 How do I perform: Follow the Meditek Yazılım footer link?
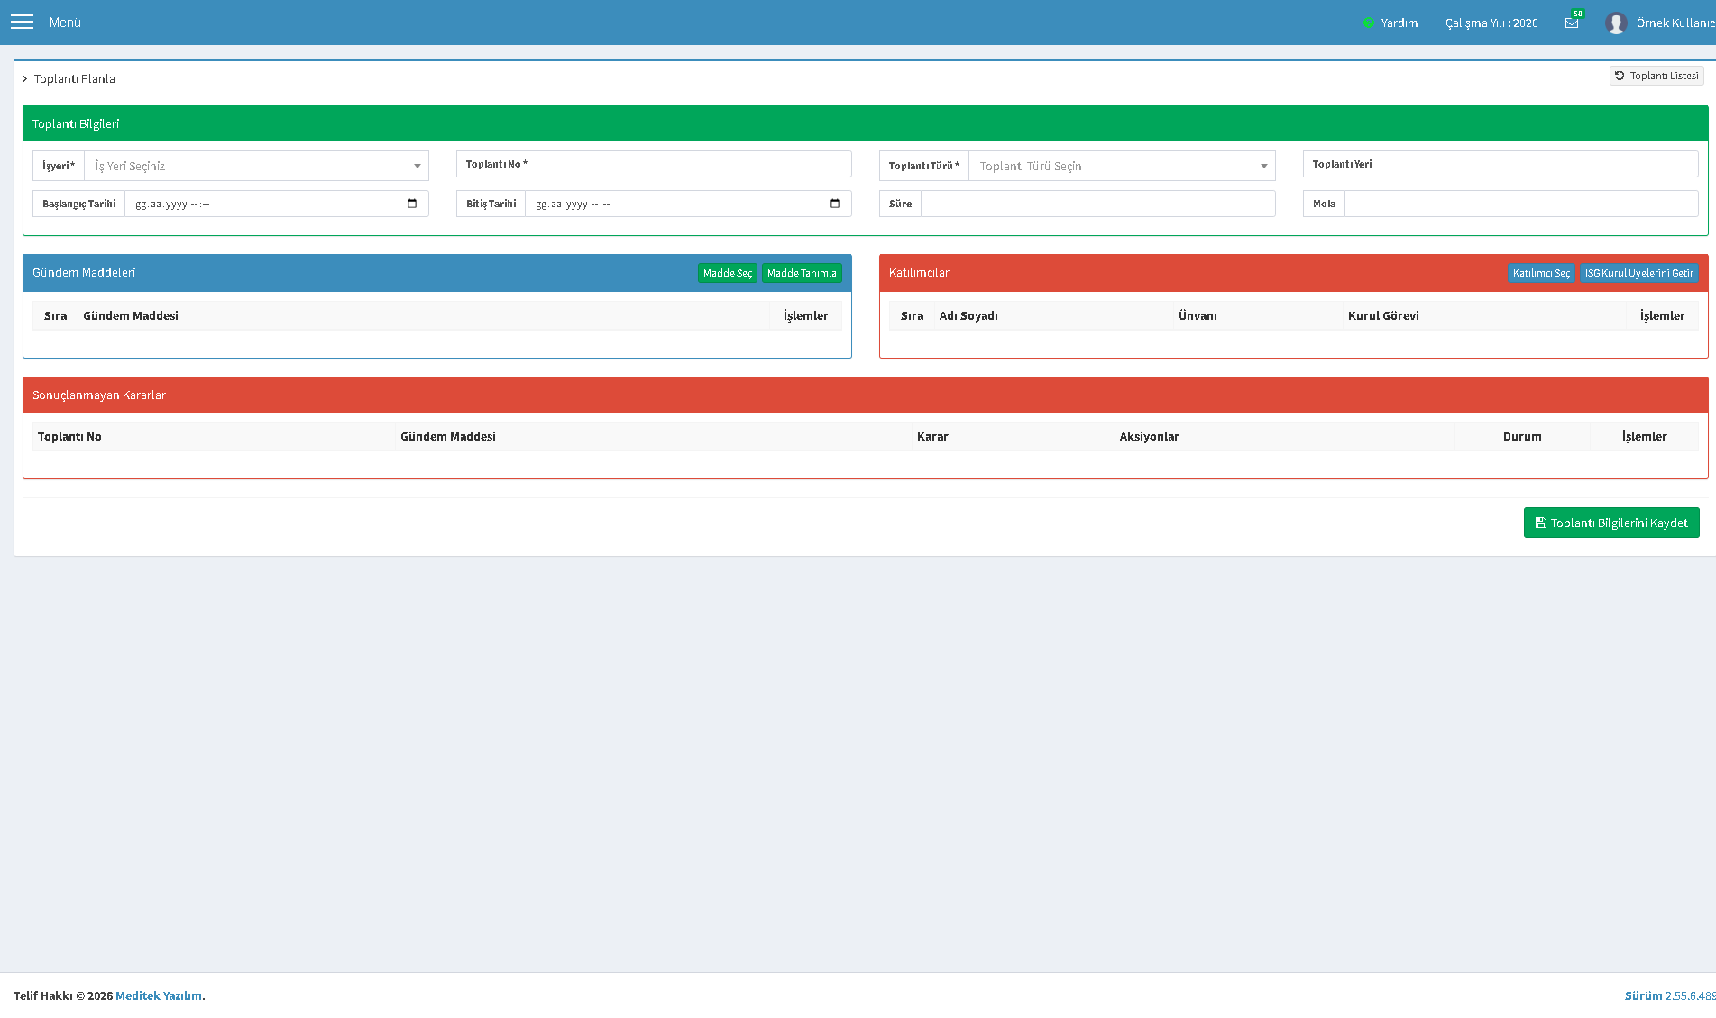pos(159,995)
